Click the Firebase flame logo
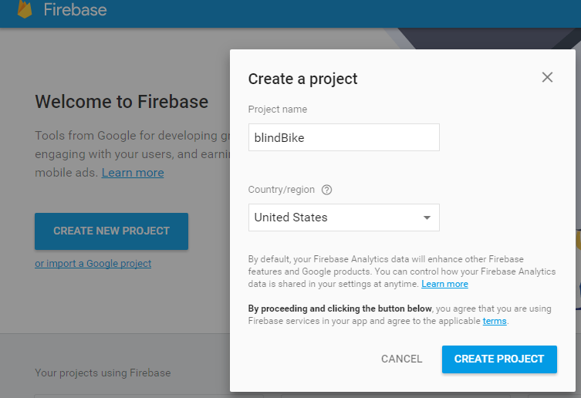Screen dimensions: 581x398 (x=25, y=9)
